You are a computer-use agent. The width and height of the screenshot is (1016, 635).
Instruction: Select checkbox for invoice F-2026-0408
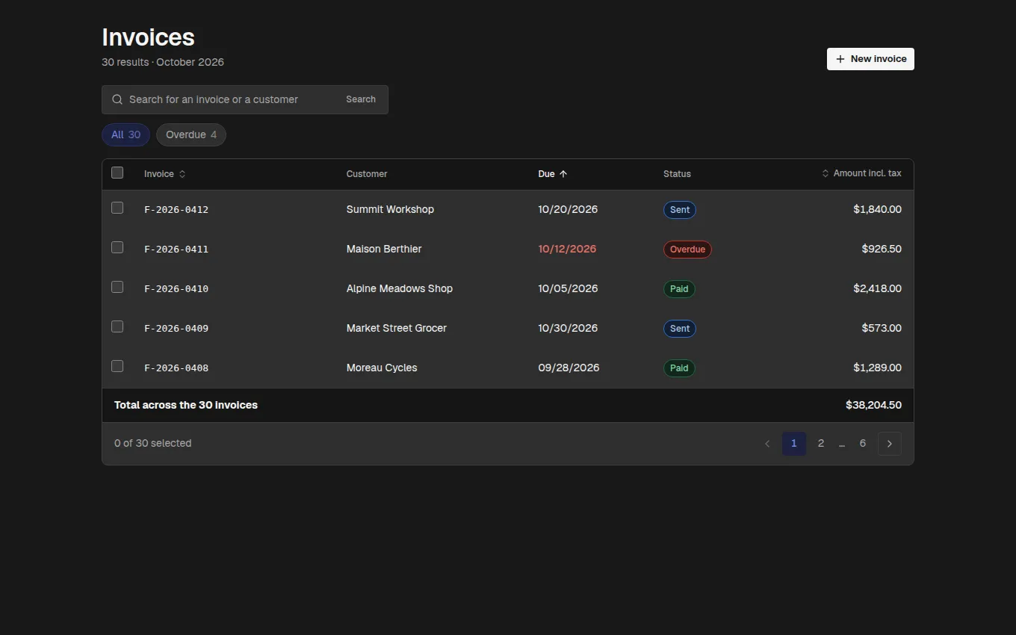(117, 366)
